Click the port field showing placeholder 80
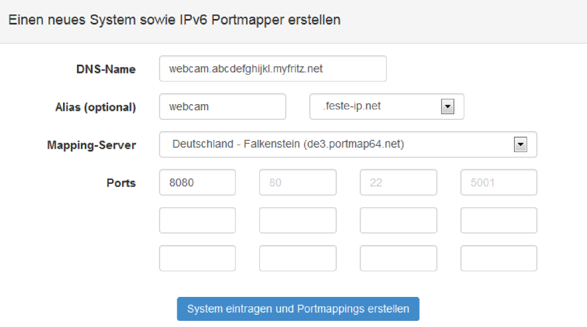The width and height of the screenshot is (587, 327). click(x=297, y=182)
